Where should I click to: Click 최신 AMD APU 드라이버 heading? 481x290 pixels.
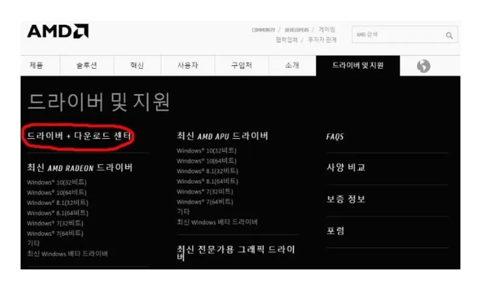click(x=222, y=136)
